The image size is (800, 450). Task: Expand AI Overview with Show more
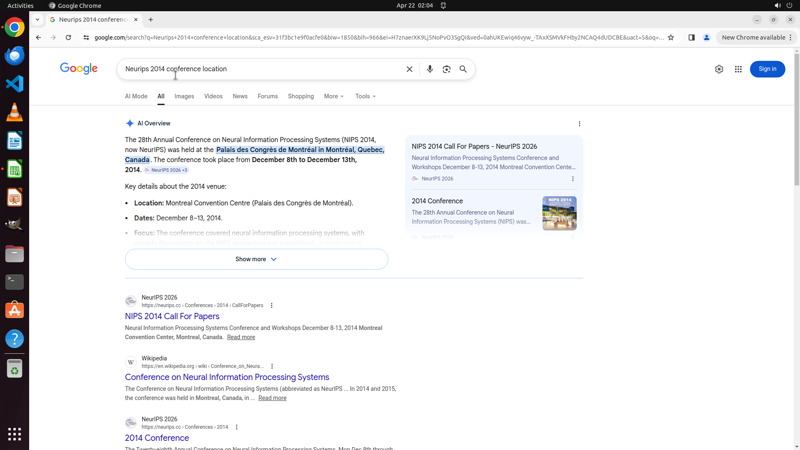coord(256,259)
